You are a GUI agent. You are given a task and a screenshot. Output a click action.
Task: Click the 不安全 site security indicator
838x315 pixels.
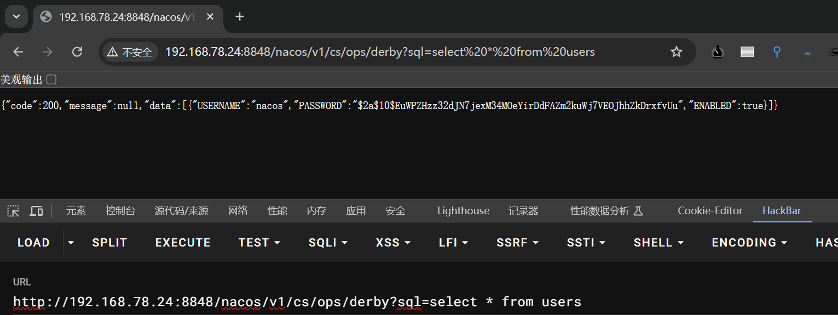pos(130,52)
